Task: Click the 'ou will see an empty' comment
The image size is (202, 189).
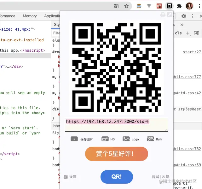Action: (x=23, y=93)
